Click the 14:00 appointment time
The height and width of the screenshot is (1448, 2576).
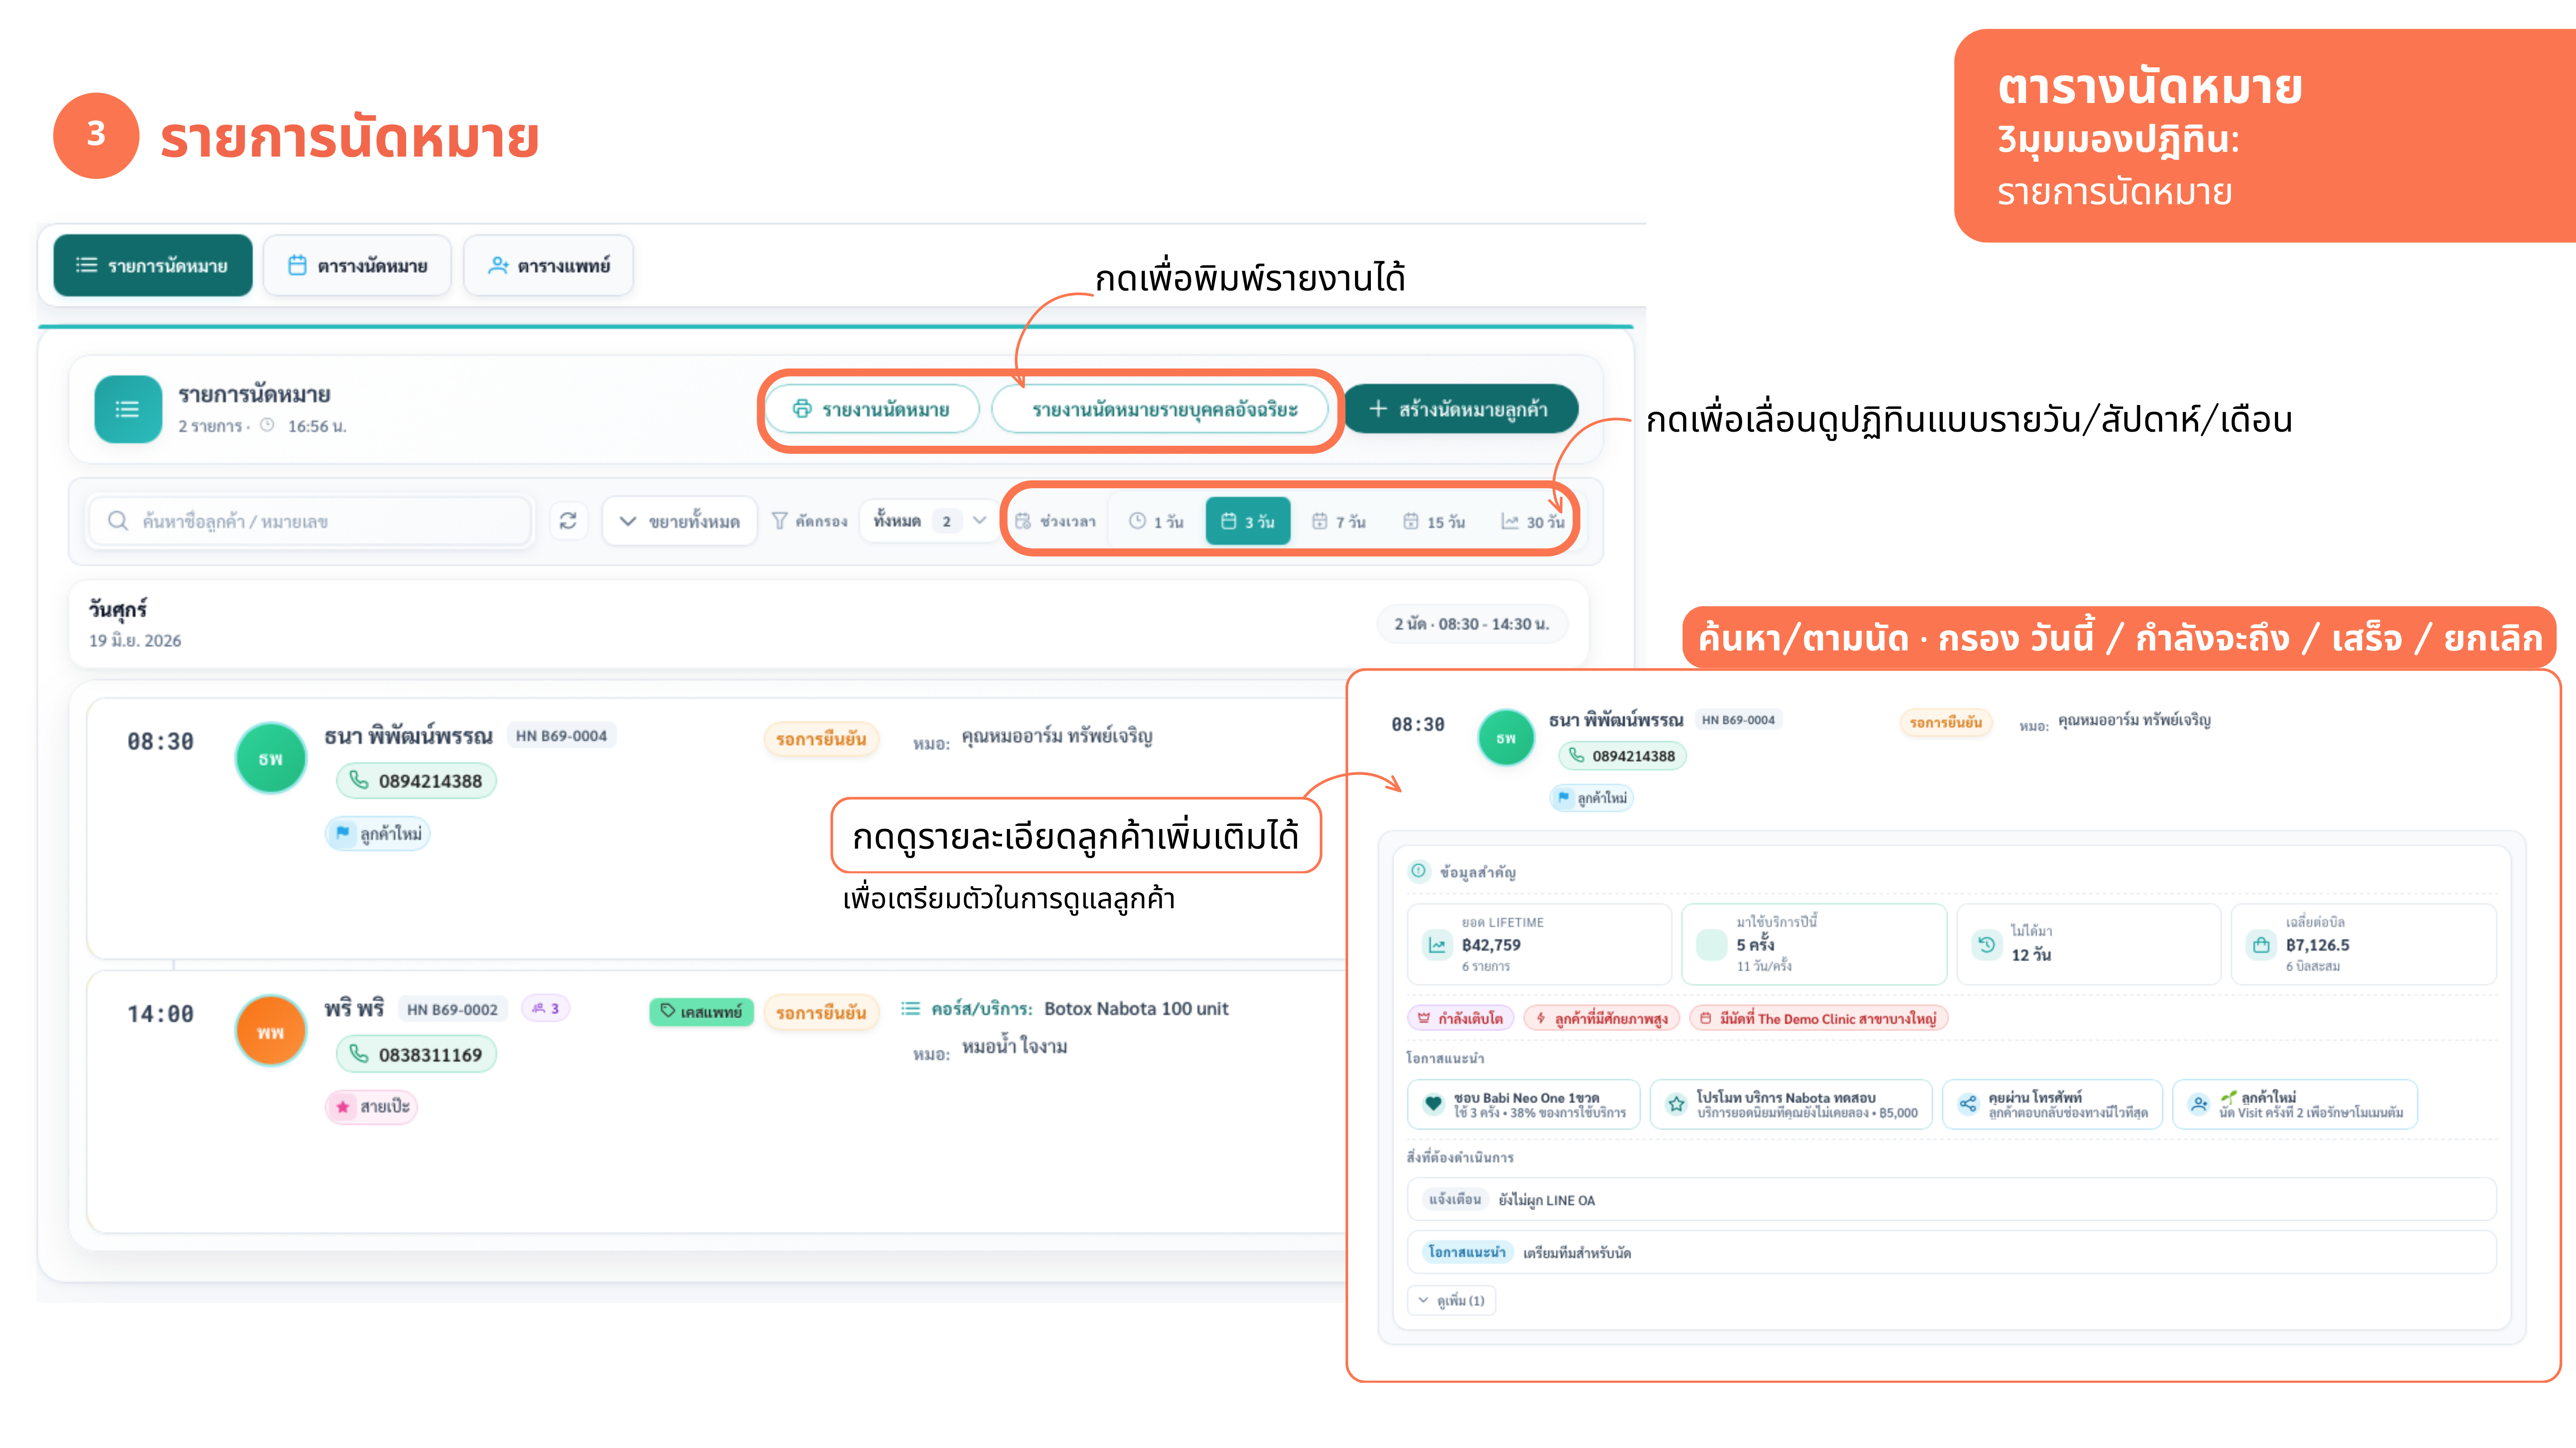pos(160,1014)
